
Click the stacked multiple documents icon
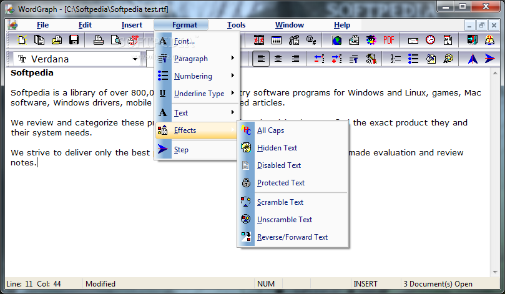(x=39, y=40)
